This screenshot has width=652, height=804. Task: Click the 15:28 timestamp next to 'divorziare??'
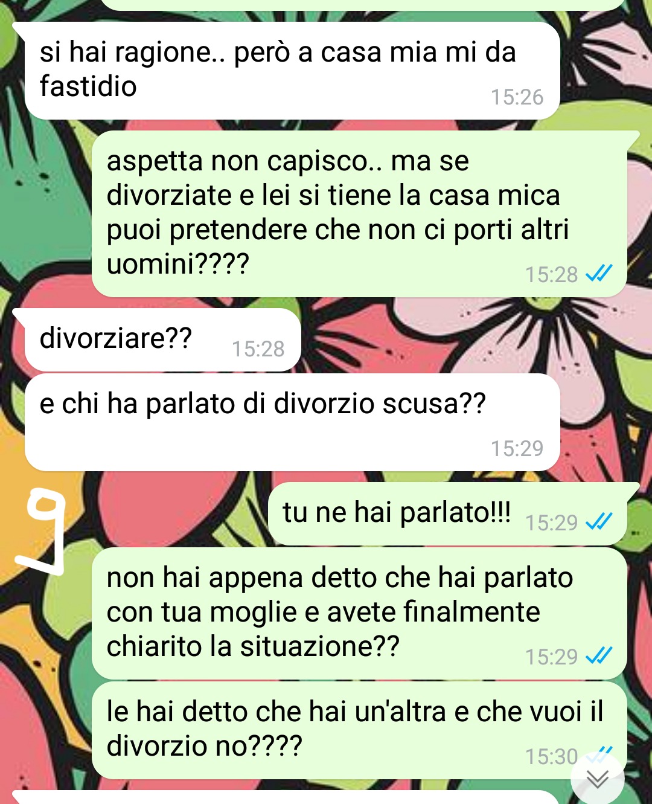[258, 349]
